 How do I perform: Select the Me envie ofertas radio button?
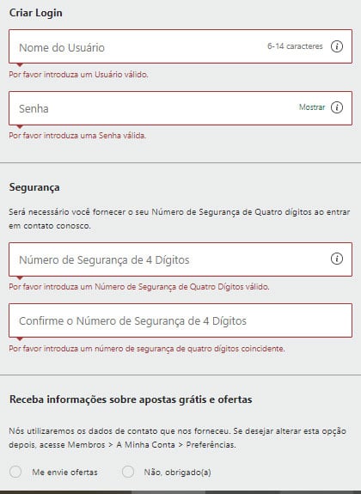tap(15, 472)
